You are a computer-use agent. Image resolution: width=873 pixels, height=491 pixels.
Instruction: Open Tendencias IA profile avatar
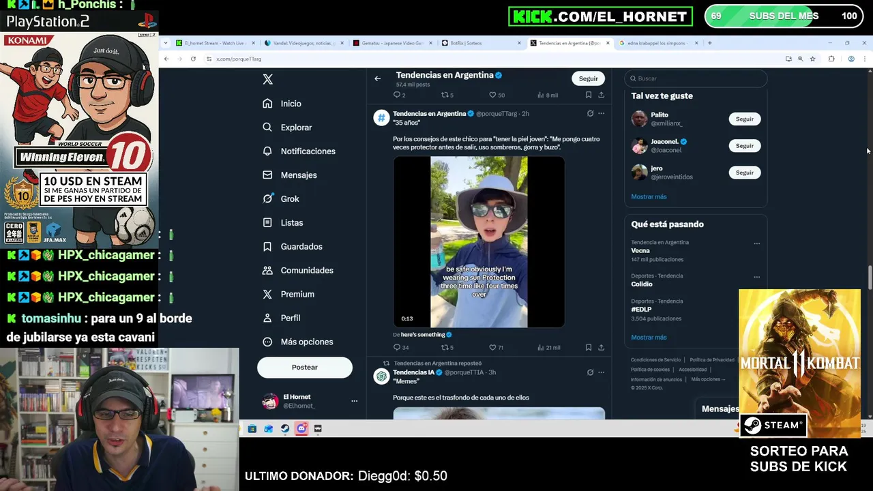click(381, 376)
